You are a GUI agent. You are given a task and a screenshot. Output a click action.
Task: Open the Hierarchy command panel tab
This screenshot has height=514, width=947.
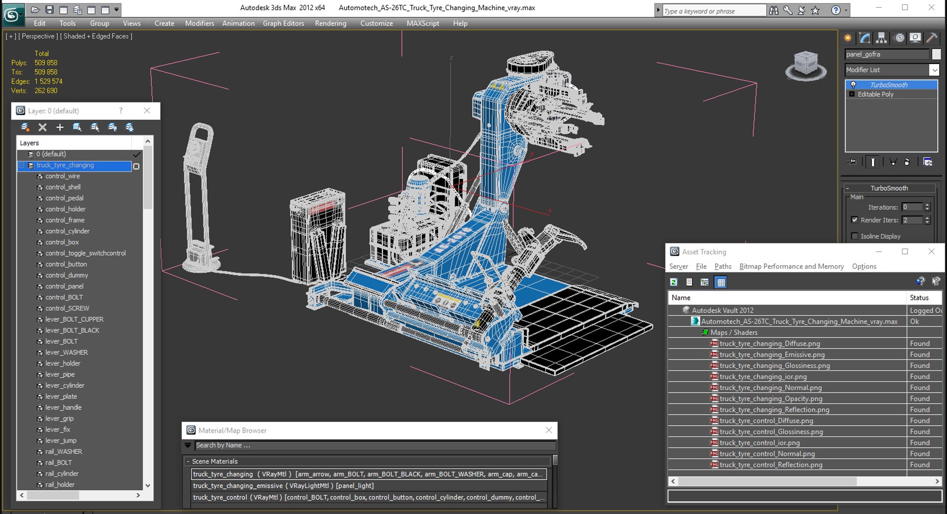881,38
